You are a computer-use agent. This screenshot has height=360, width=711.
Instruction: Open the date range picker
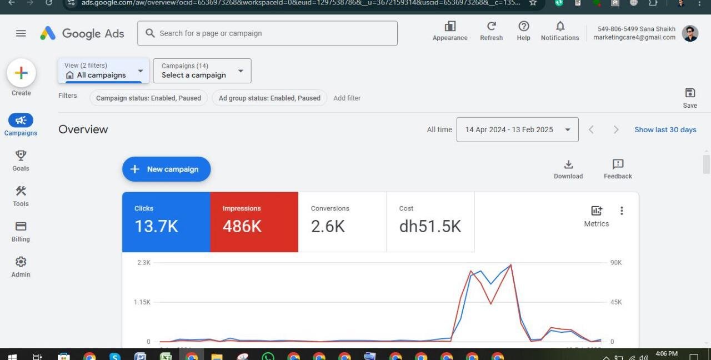pyautogui.click(x=517, y=129)
